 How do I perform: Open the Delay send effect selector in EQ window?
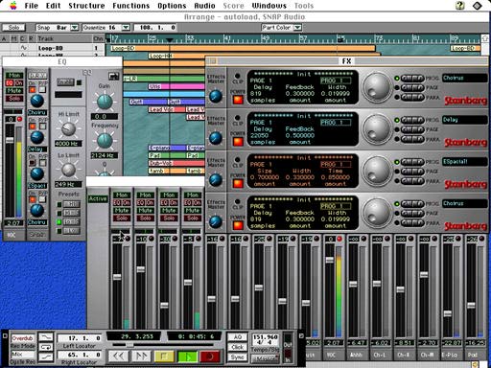(x=37, y=149)
